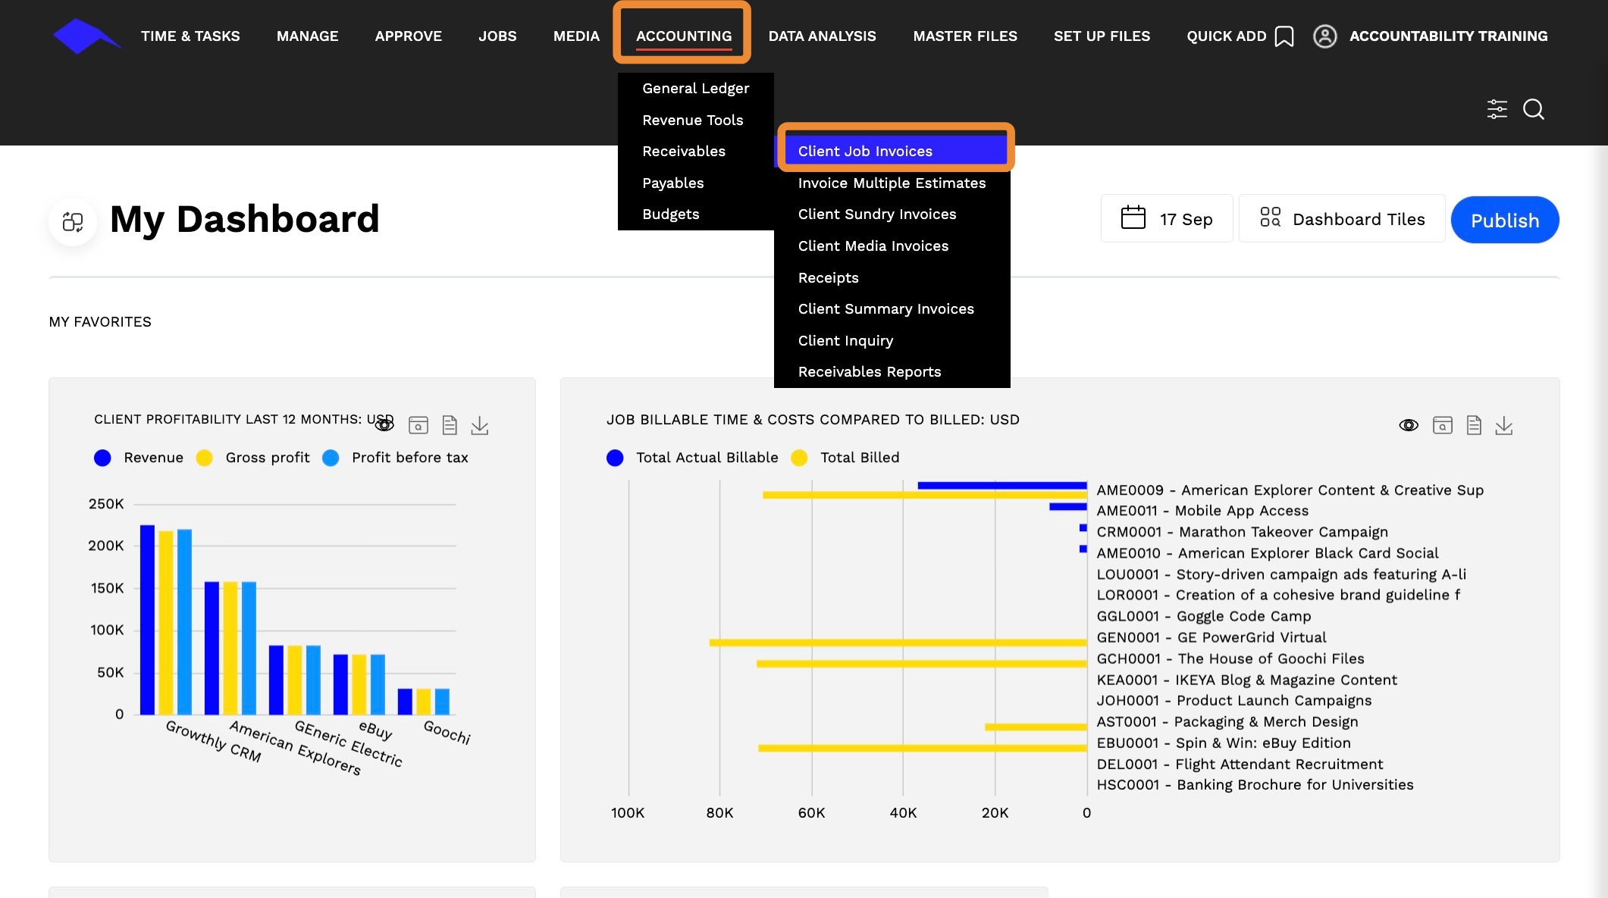Image resolution: width=1608 pixels, height=898 pixels.
Task: Open the user profile avatar icon
Action: click(1324, 36)
